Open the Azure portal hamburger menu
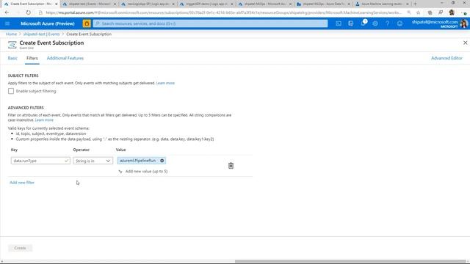The height and width of the screenshot is (264, 470). coord(7,23)
